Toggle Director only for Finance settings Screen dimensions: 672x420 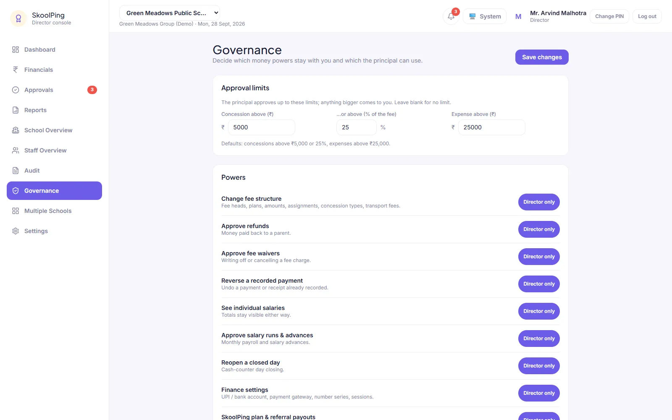point(539,393)
